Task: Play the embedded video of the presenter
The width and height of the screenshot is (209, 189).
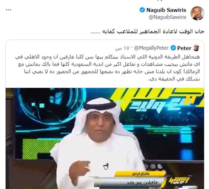Action: [x=105, y=138]
